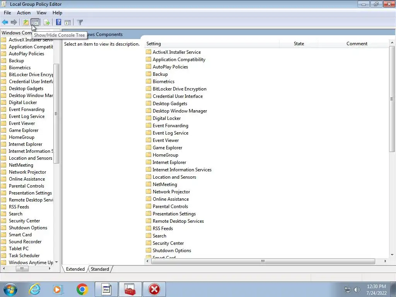Select Event Log Service in the settings list

(171, 133)
